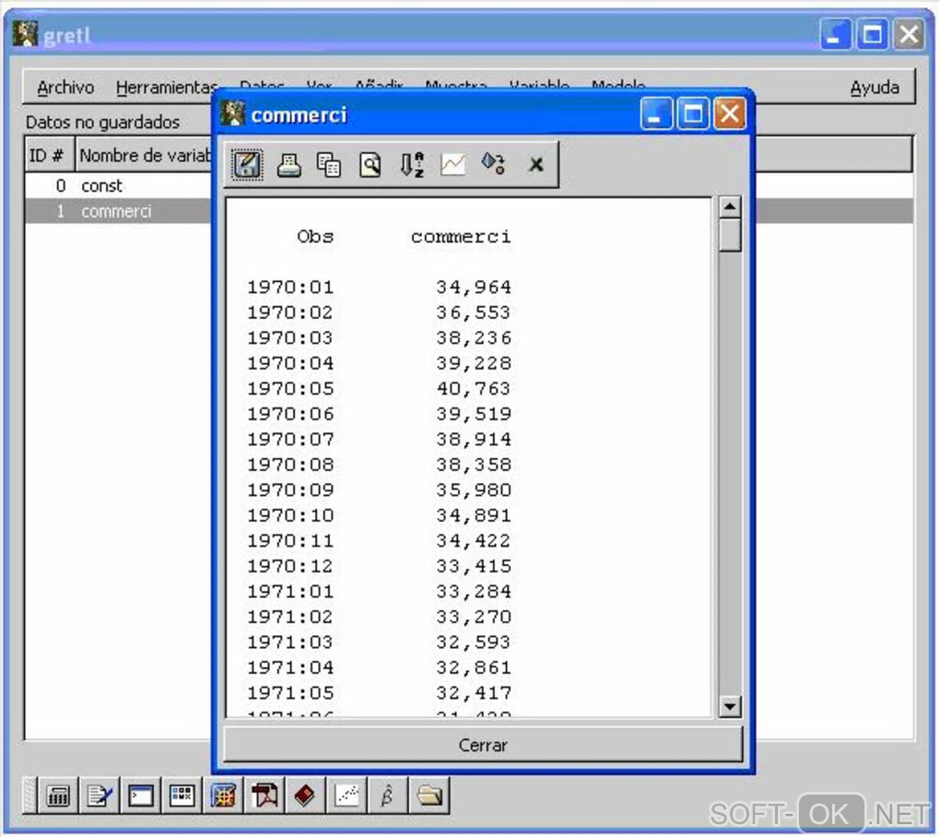
Task: Click the find magnifier icon in the commerci toolbar
Action: click(370, 164)
